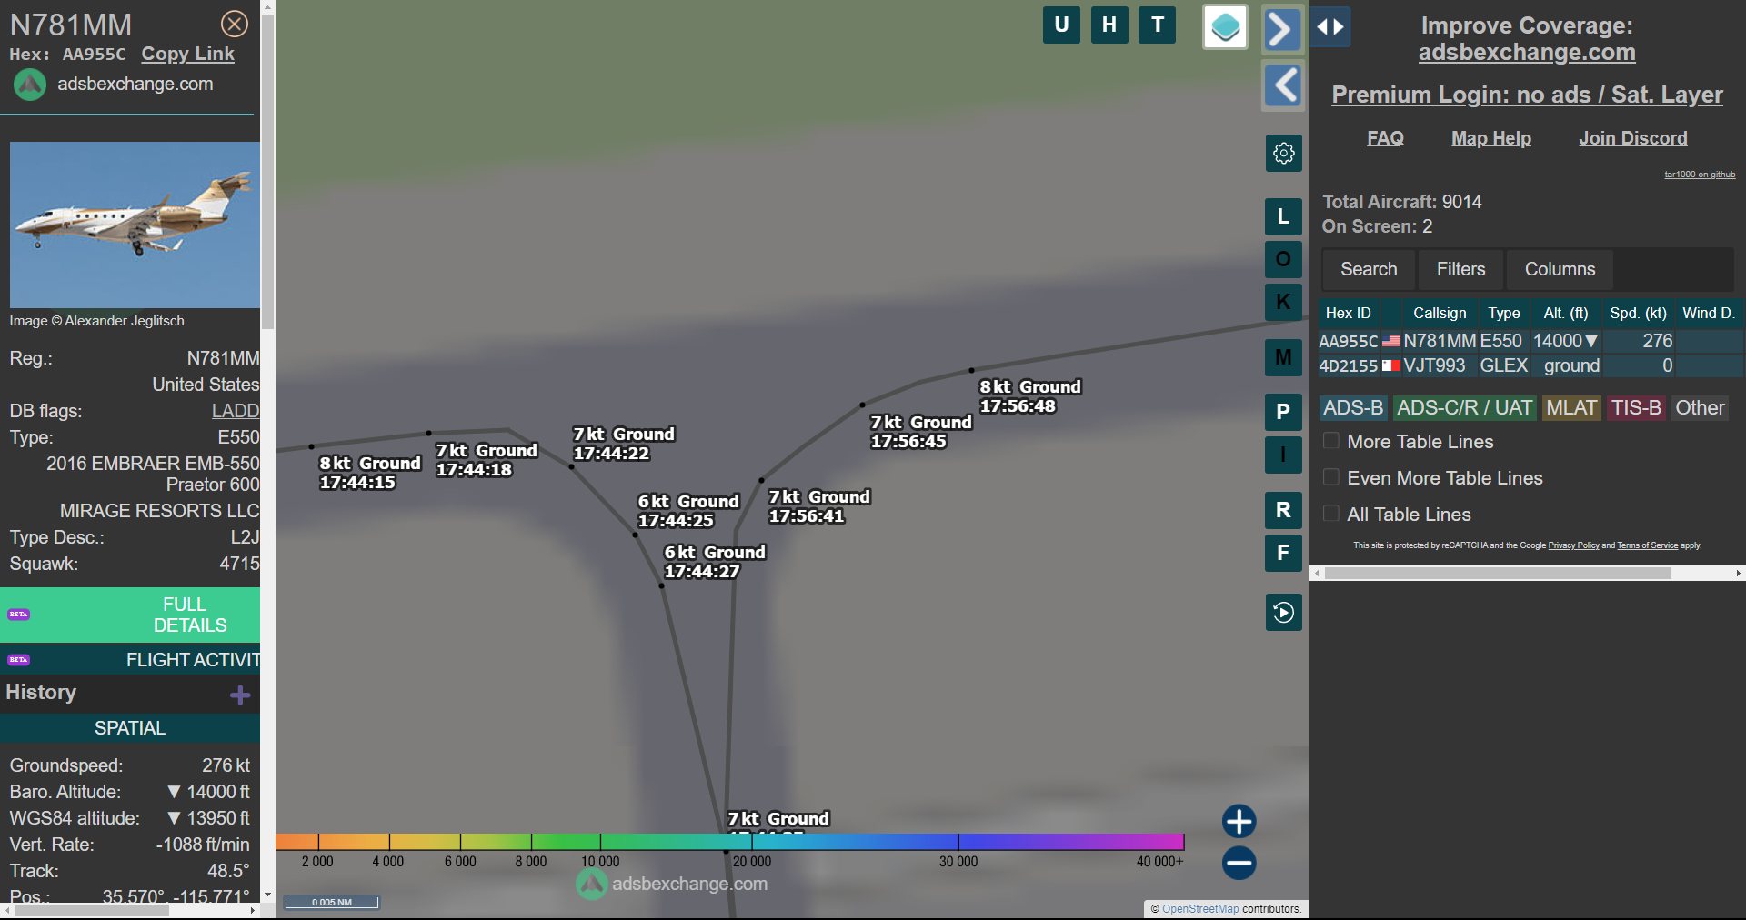The image size is (1746, 920).
Task: Toggle the O map button
Action: click(x=1283, y=259)
